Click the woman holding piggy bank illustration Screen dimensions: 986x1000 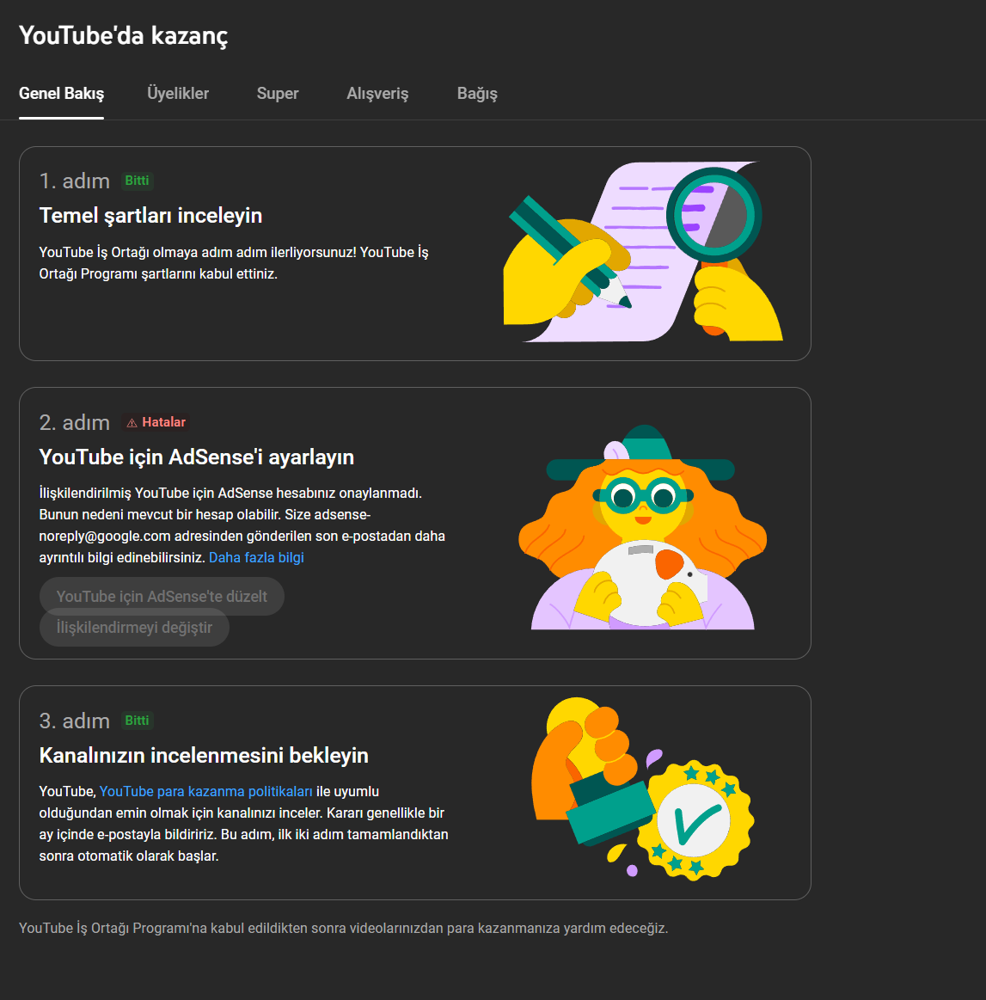coord(643,527)
